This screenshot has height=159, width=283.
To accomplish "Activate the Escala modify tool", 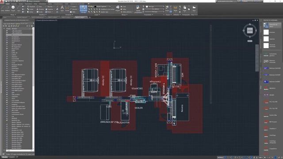I will point(40,12).
